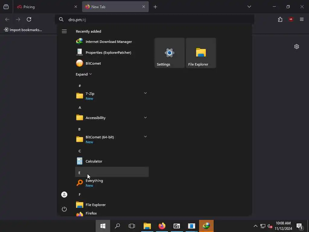
Task: Click the Firefox View icon
Action: [6, 7]
